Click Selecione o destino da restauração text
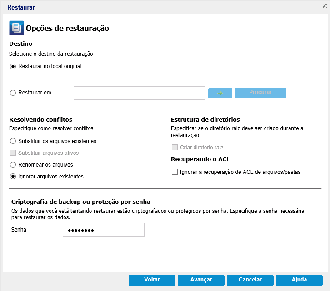The width and height of the screenshot is (330, 291). [51, 54]
